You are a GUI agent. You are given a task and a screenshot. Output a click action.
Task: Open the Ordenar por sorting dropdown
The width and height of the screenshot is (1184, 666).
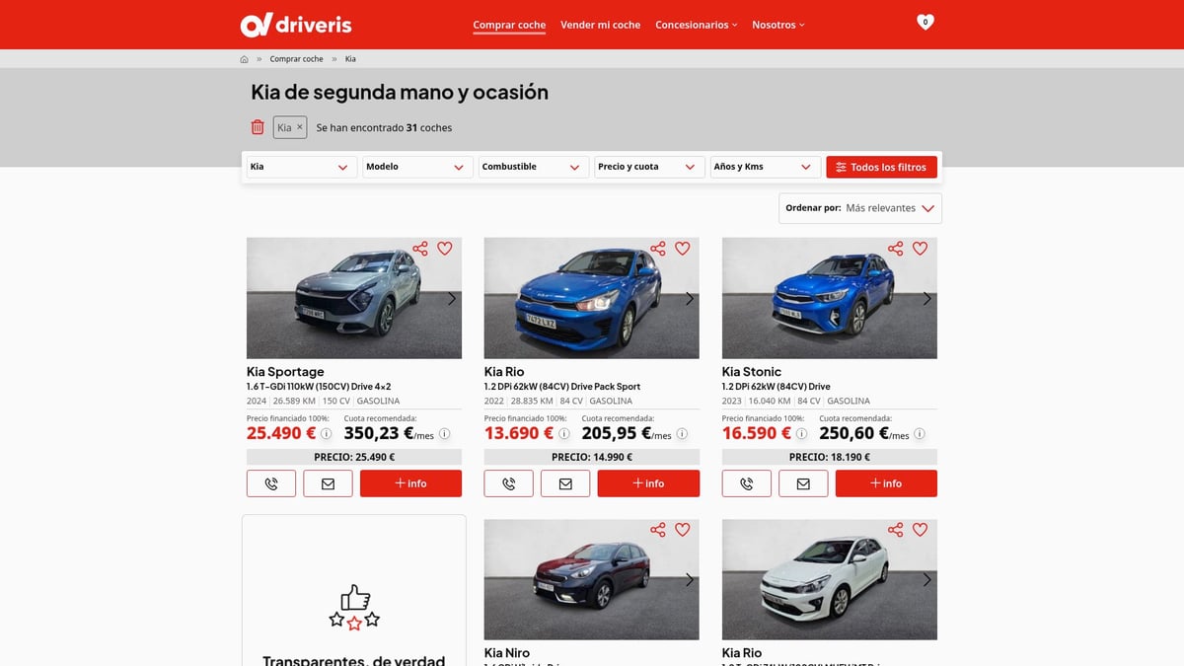click(x=860, y=208)
